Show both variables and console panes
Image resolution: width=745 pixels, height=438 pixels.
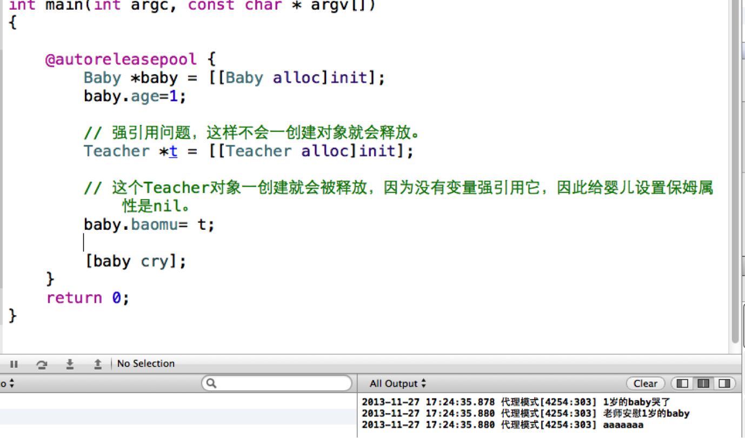703,383
